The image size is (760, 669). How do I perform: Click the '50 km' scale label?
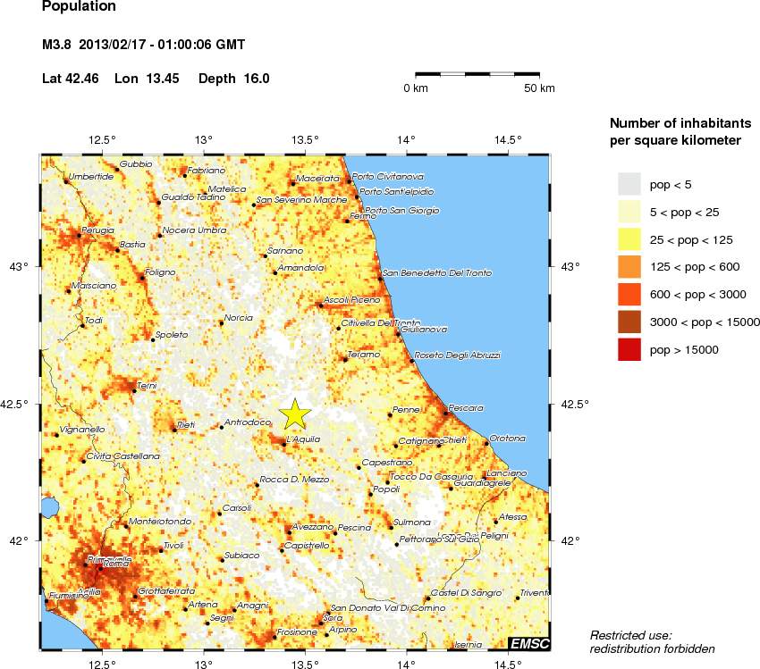[x=539, y=88]
